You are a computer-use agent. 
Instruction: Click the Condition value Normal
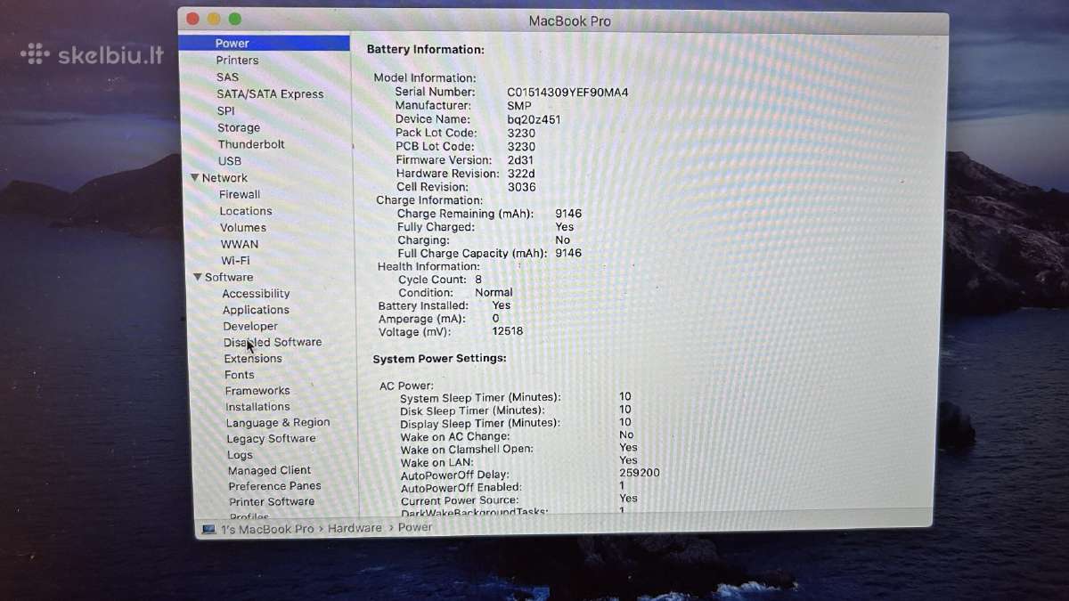(x=494, y=292)
